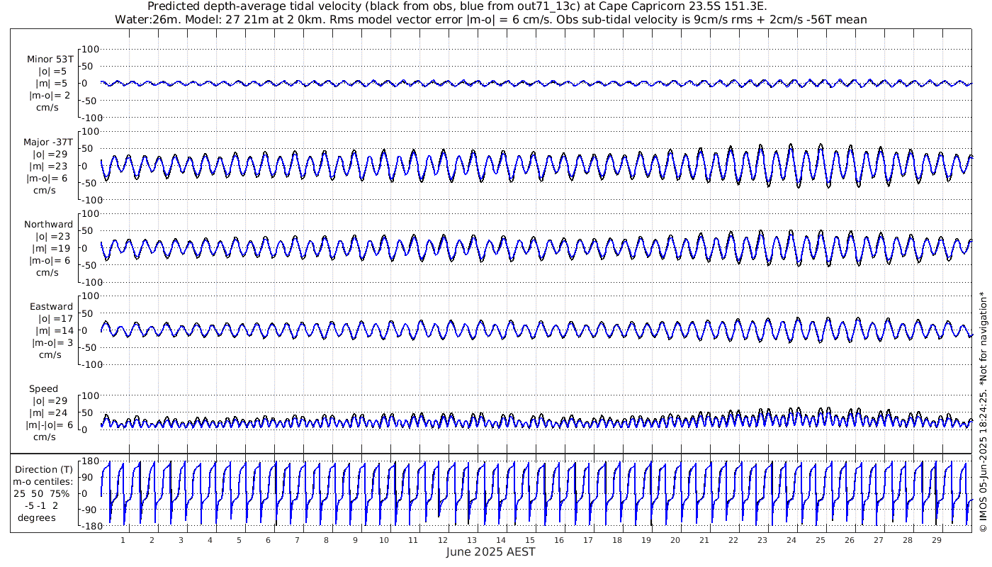
Task: Click the 0 tick on Speed panel axis
Action: [84, 430]
